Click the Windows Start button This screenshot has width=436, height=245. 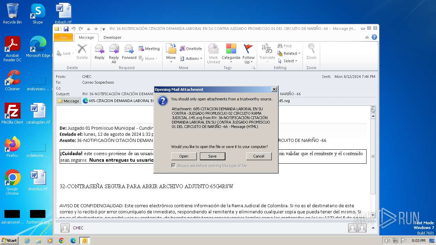(x=10, y=240)
